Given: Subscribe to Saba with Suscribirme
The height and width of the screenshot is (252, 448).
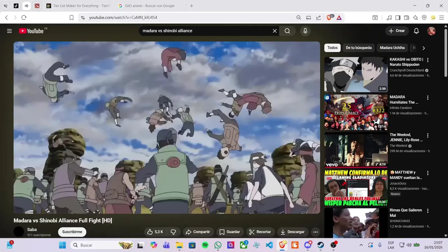Looking at the screenshot, I should 72,232.
